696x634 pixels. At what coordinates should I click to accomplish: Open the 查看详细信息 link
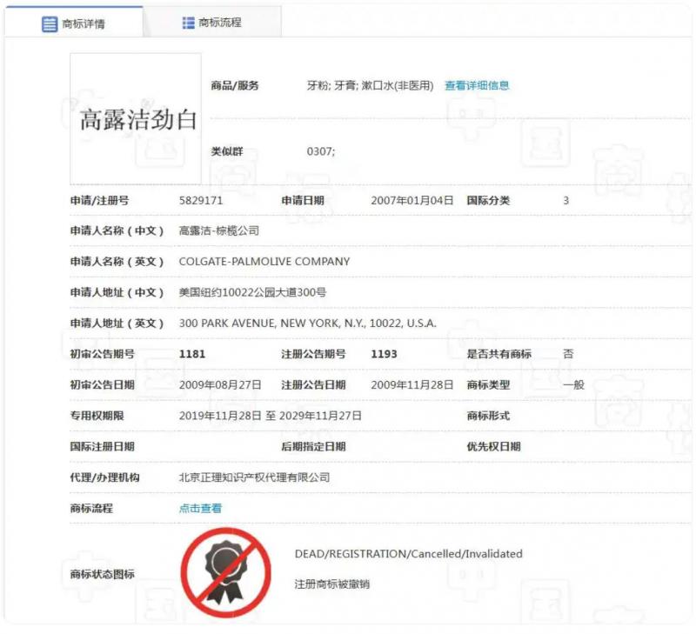pyautogui.click(x=477, y=85)
